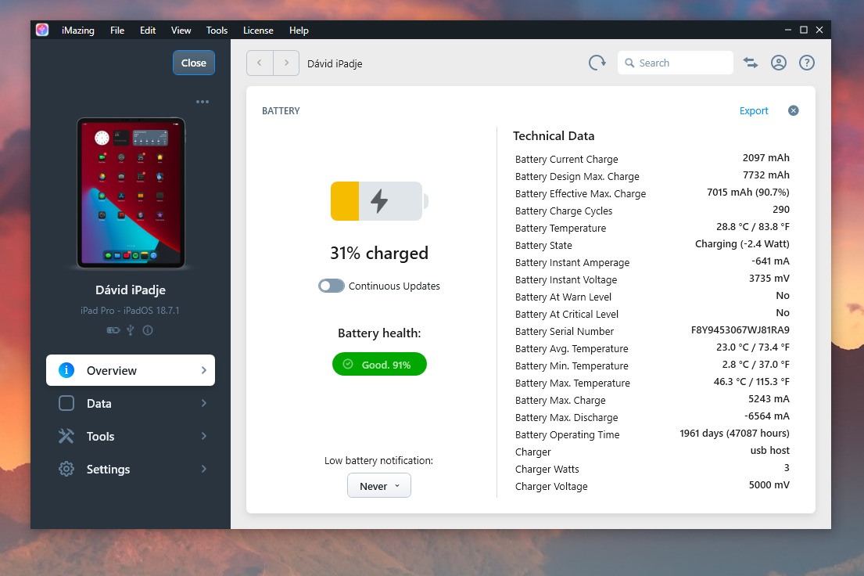
Task: Toggle the Continuous Updates switch
Action: pos(332,286)
